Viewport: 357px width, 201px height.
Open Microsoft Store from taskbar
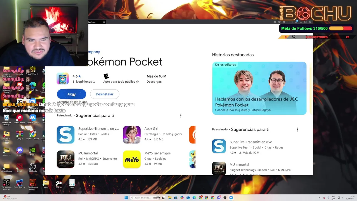tap(176, 198)
